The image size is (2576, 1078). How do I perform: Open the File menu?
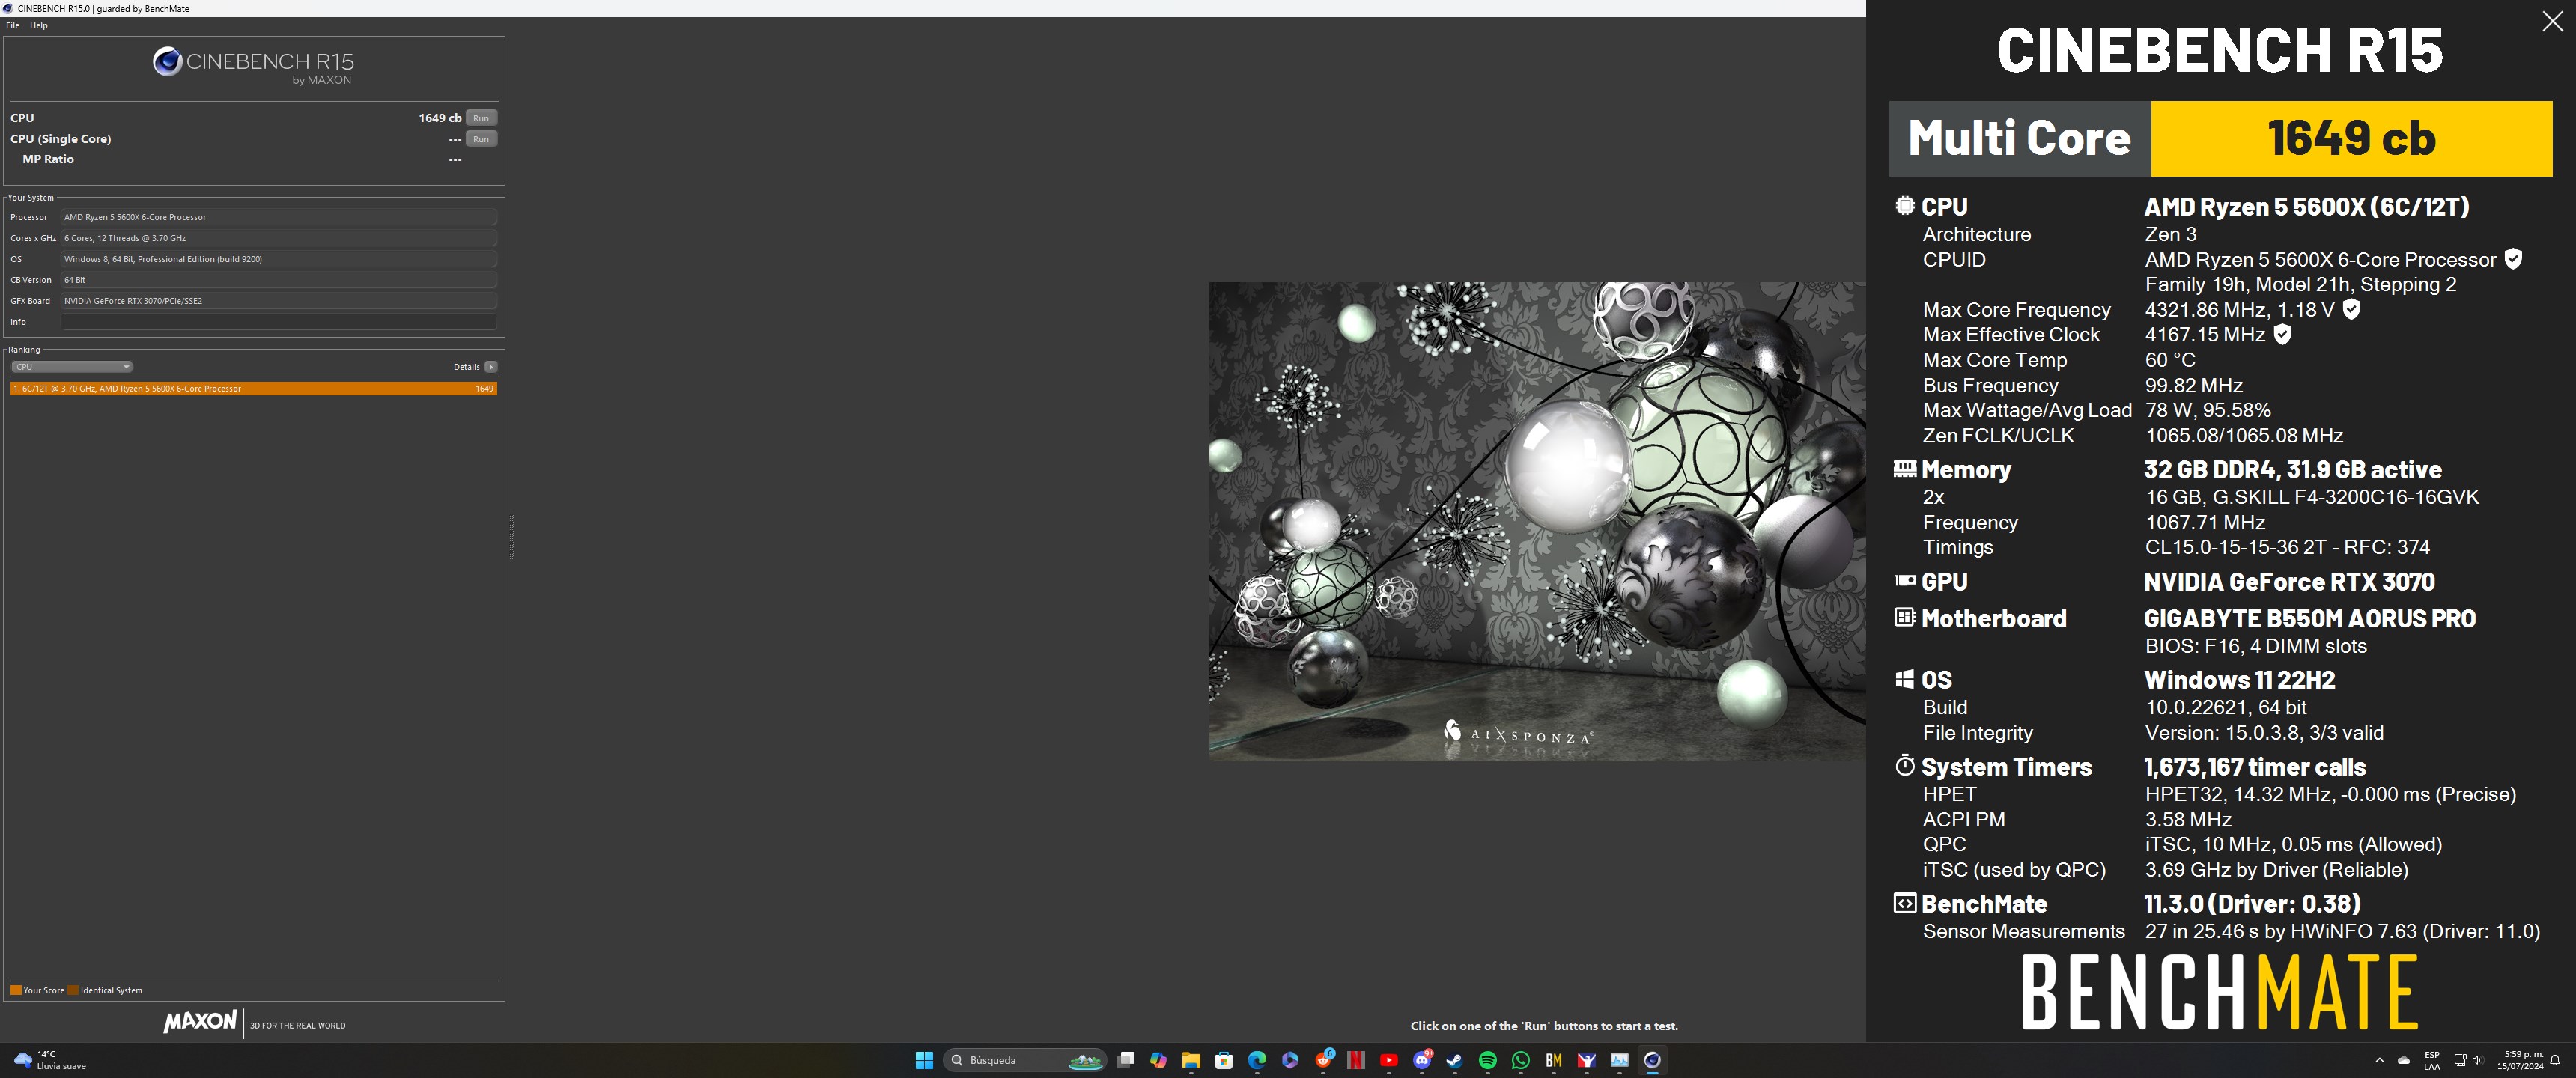point(13,26)
